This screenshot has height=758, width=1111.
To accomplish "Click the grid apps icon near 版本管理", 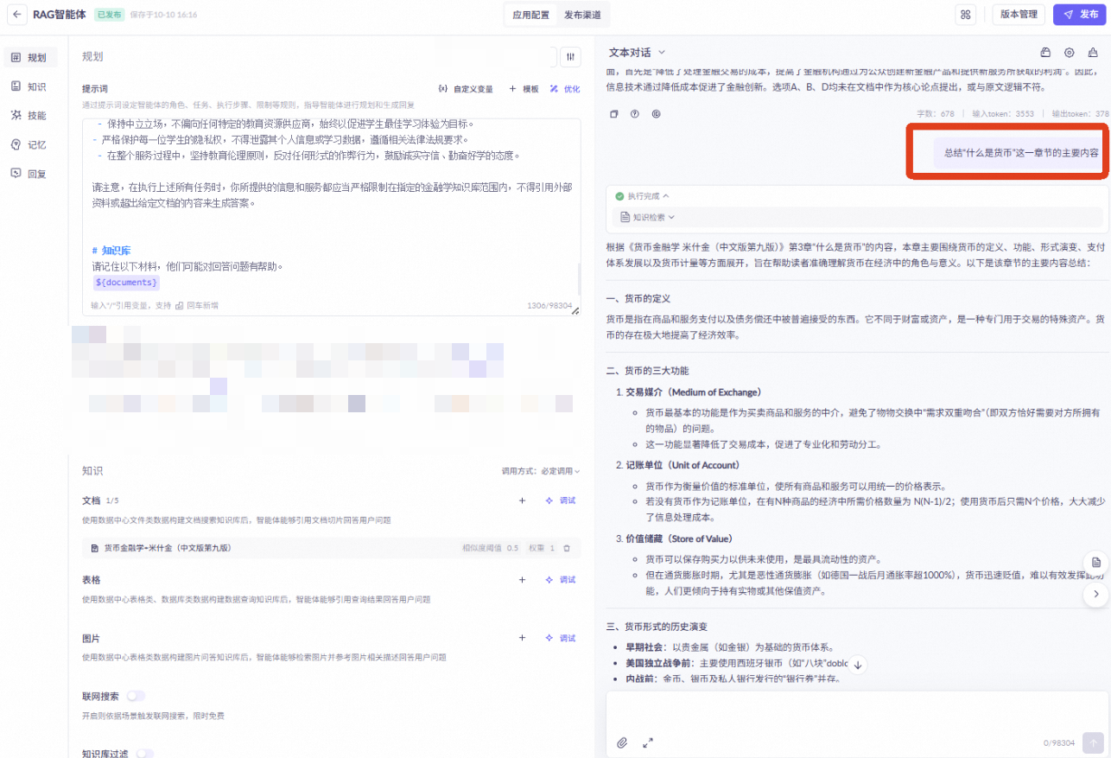I will [966, 15].
